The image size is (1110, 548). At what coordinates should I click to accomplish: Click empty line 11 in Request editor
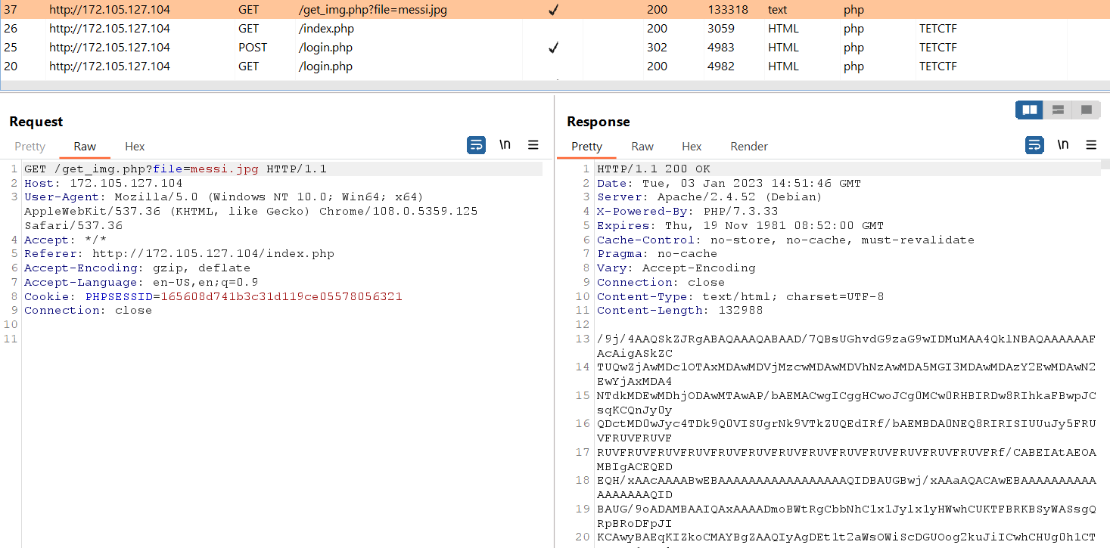click(281, 339)
